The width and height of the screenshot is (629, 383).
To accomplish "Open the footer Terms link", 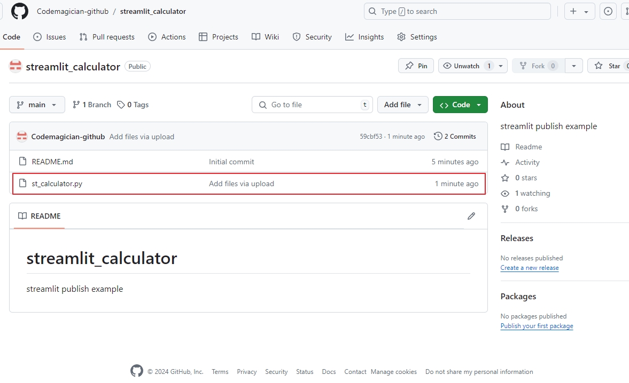I will coord(220,372).
